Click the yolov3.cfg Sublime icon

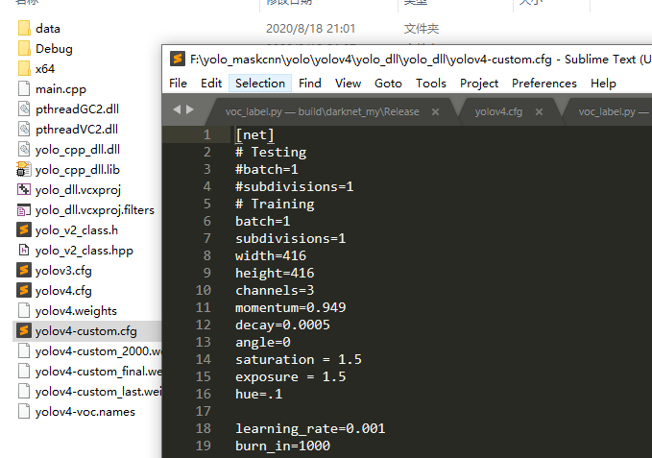coord(24,270)
